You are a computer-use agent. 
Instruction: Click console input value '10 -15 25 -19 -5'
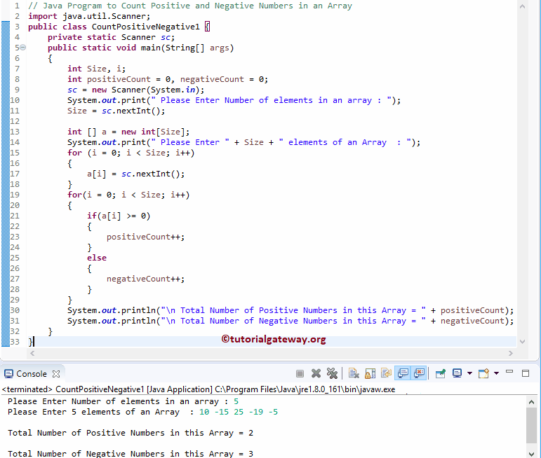[239, 412]
